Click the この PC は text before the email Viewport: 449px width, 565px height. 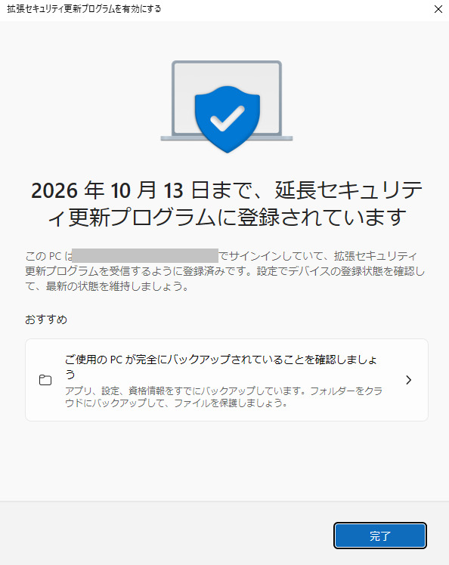(48, 256)
